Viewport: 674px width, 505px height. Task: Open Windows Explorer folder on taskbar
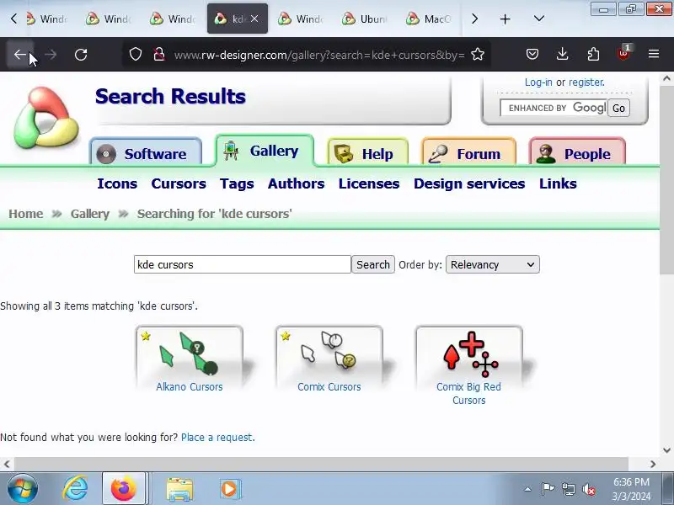pyautogui.click(x=179, y=489)
